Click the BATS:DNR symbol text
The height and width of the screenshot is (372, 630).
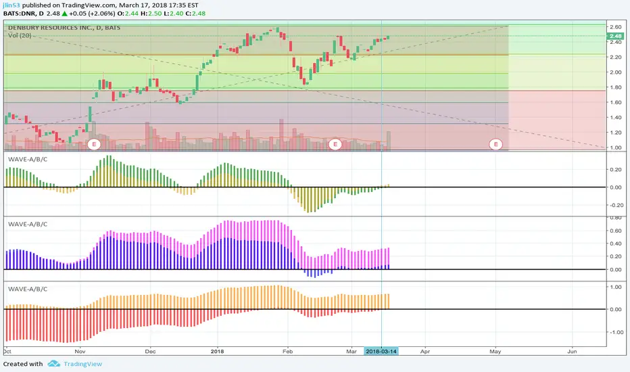18,14
